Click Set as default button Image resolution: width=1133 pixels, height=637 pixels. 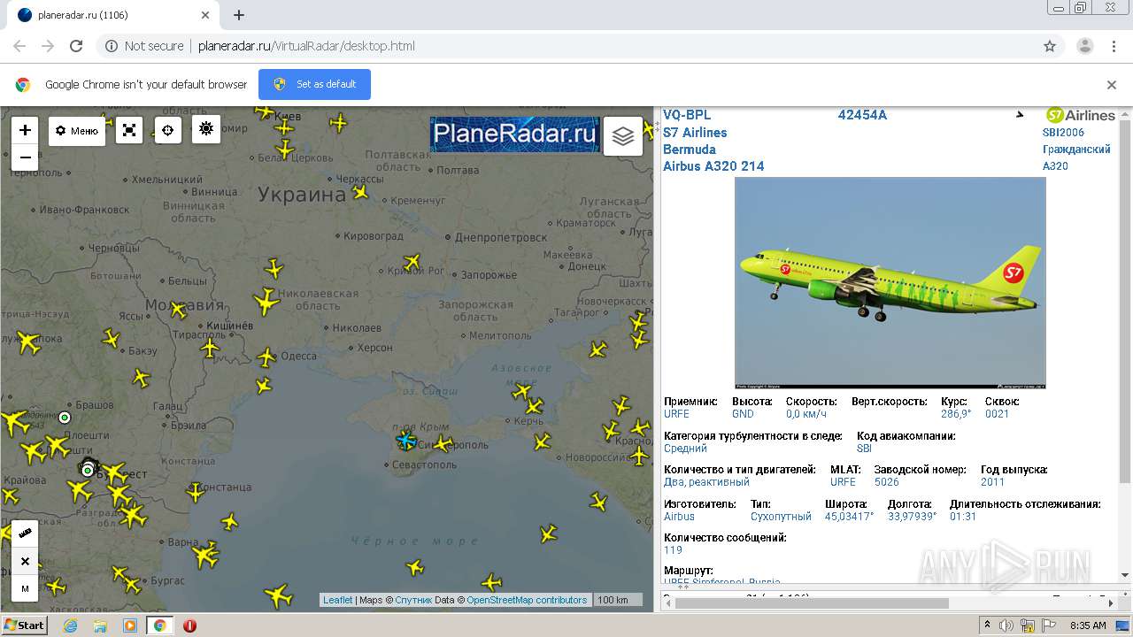[314, 84]
